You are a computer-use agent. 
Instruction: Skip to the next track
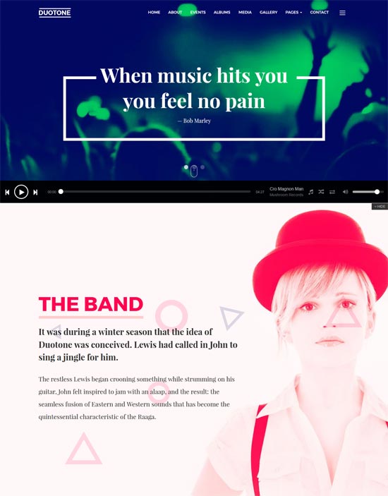tap(35, 192)
